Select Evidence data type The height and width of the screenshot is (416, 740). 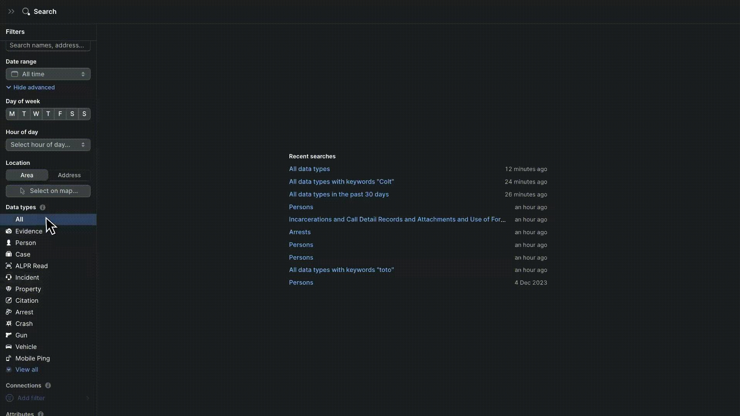pyautogui.click(x=48, y=231)
